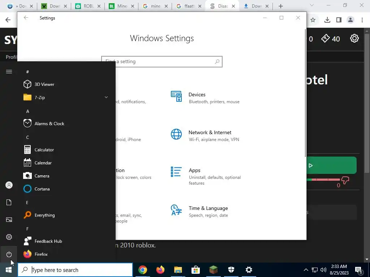Viewport: 370px width, 277px height.
Task: Open Minecraft icon on the taskbar
Action: [213, 270]
